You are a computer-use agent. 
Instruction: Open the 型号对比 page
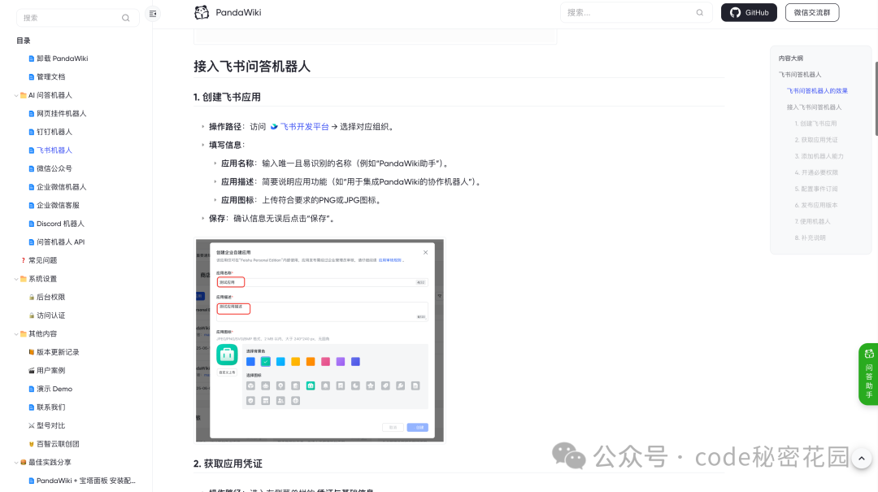point(51,425)
